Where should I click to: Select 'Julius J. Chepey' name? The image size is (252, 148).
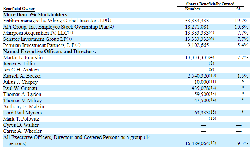pos(20,82)
